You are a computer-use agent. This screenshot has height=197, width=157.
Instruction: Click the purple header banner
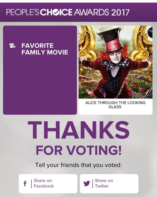(x=78, y=12)
